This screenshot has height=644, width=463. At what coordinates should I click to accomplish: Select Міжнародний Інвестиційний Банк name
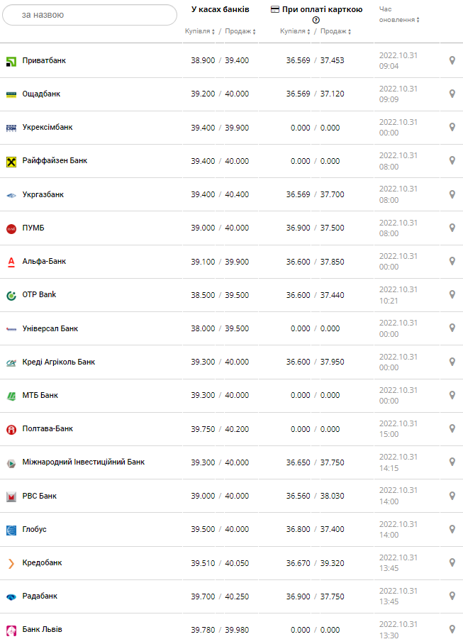[x=83, y=462]
